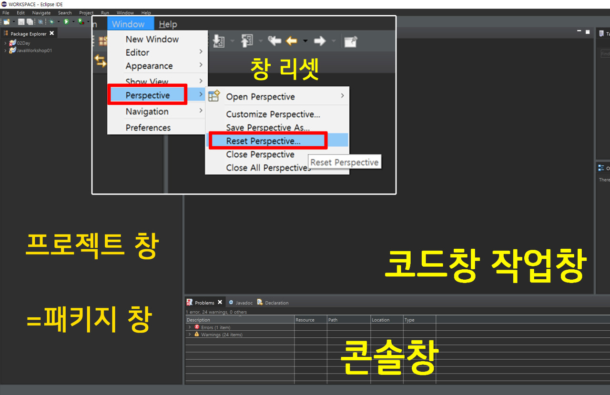The height and width of the screenshot is (395, 610).
Task: Click the Back yellow arrow in inset toolbar
Action: click(x=292, y=41)
